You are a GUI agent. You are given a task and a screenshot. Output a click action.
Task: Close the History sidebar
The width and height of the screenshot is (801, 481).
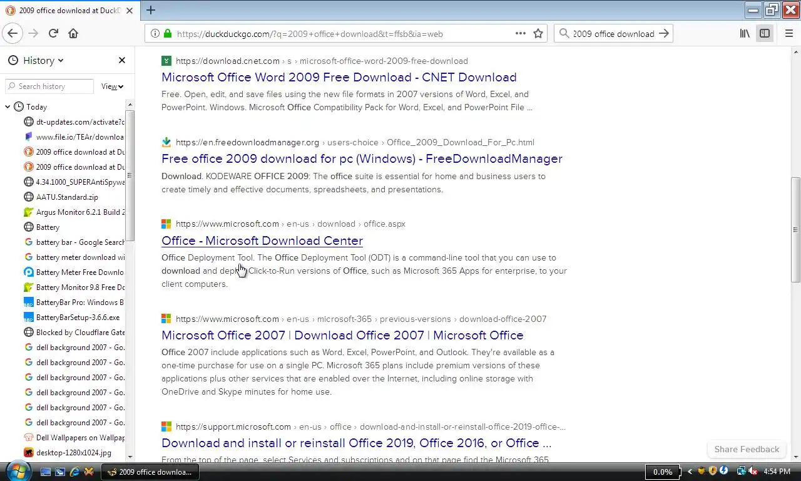pos(122,60)
